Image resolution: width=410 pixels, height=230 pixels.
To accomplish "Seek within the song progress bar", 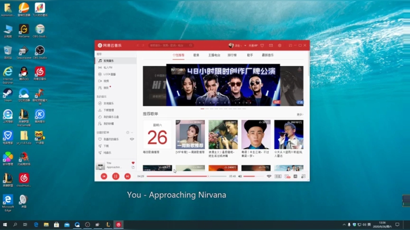I will coord(186,176).
